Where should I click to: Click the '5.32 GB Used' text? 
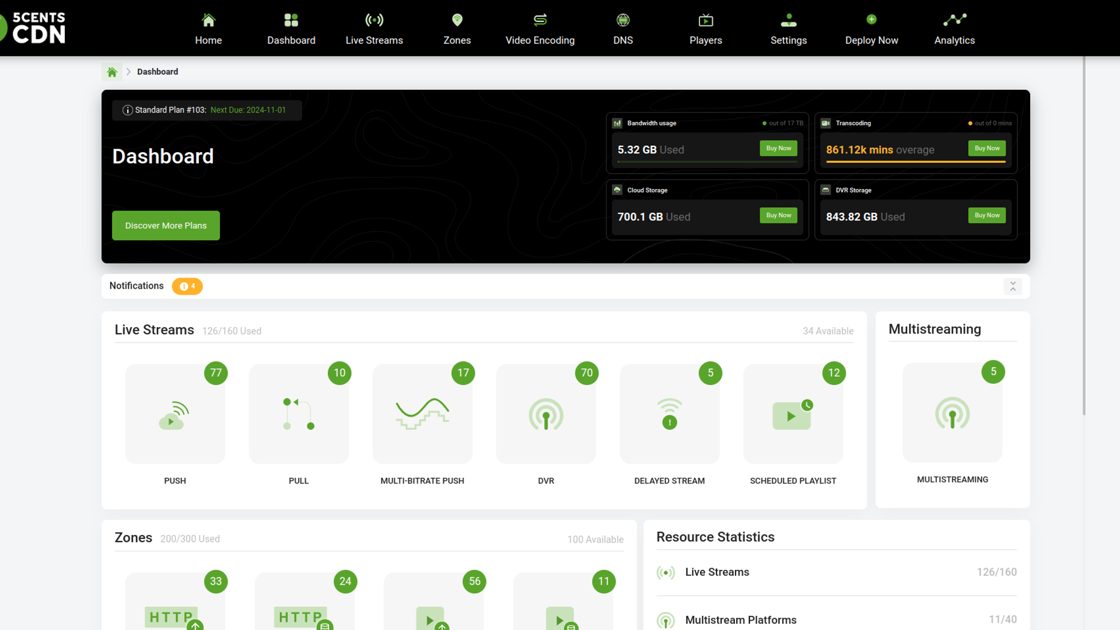point(650,150)
